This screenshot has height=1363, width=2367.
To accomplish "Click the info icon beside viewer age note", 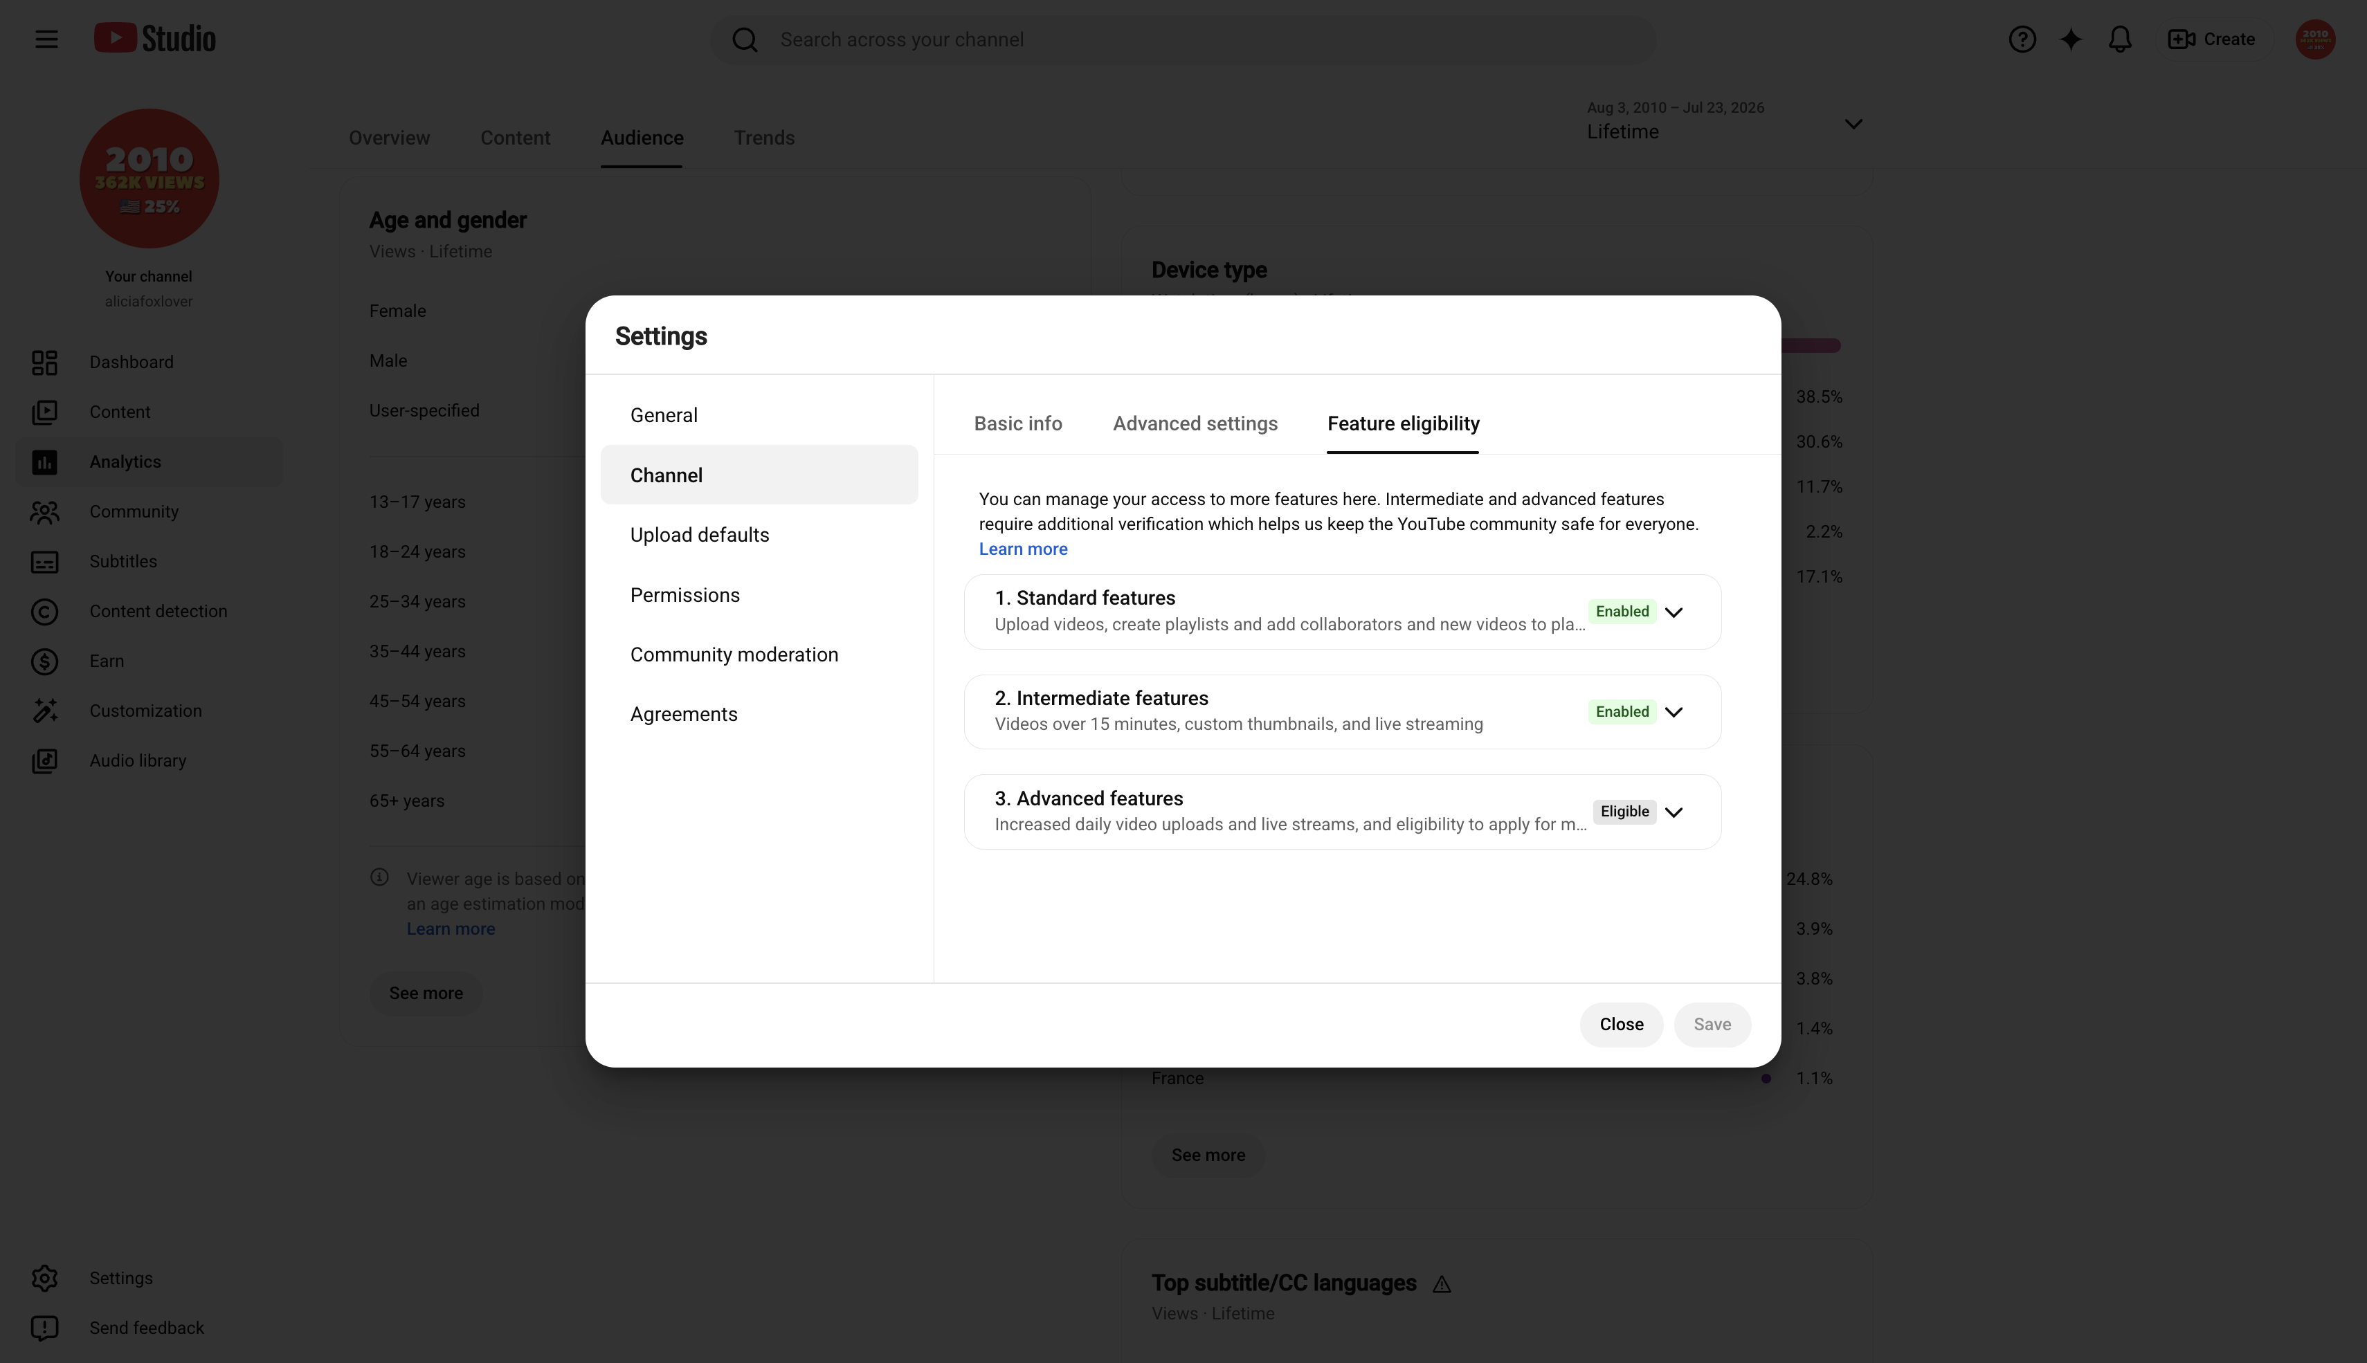I will [379, 877].
